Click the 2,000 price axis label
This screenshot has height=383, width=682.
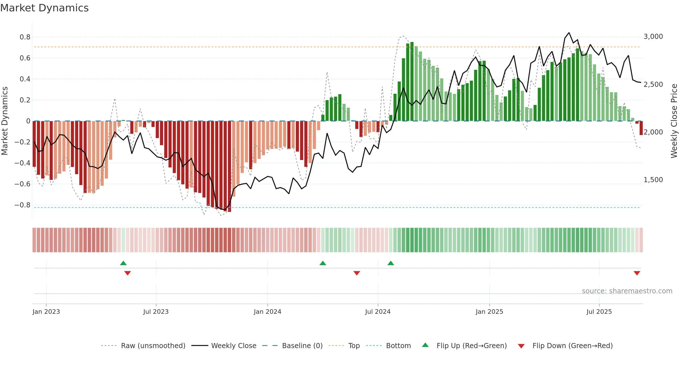(x=653, y=132)
